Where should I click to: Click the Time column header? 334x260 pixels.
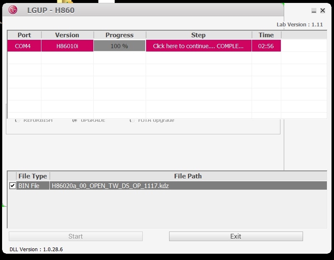coord(266,35)
